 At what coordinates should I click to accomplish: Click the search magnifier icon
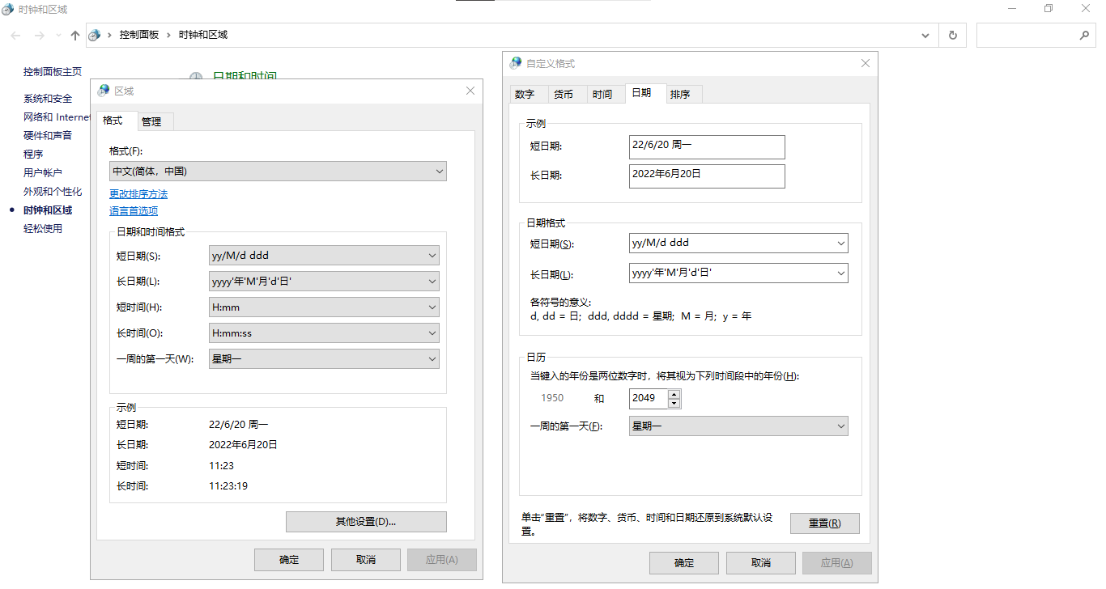click(x=1084, y=36)
